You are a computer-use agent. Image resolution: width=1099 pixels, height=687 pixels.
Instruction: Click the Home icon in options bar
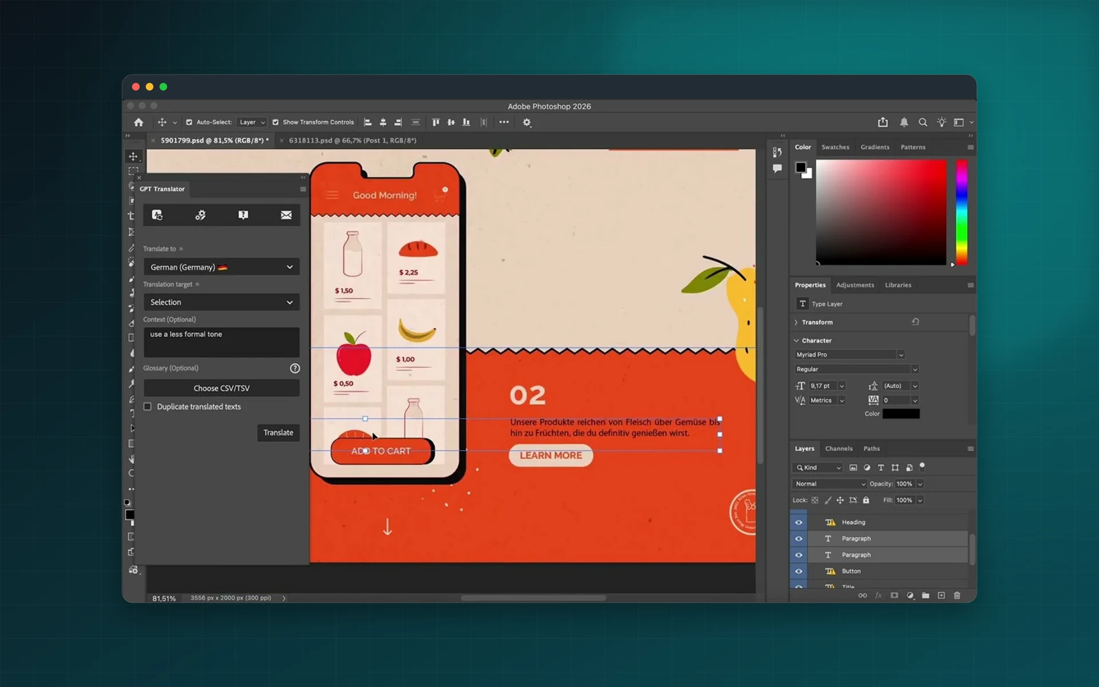pos(139,122)
